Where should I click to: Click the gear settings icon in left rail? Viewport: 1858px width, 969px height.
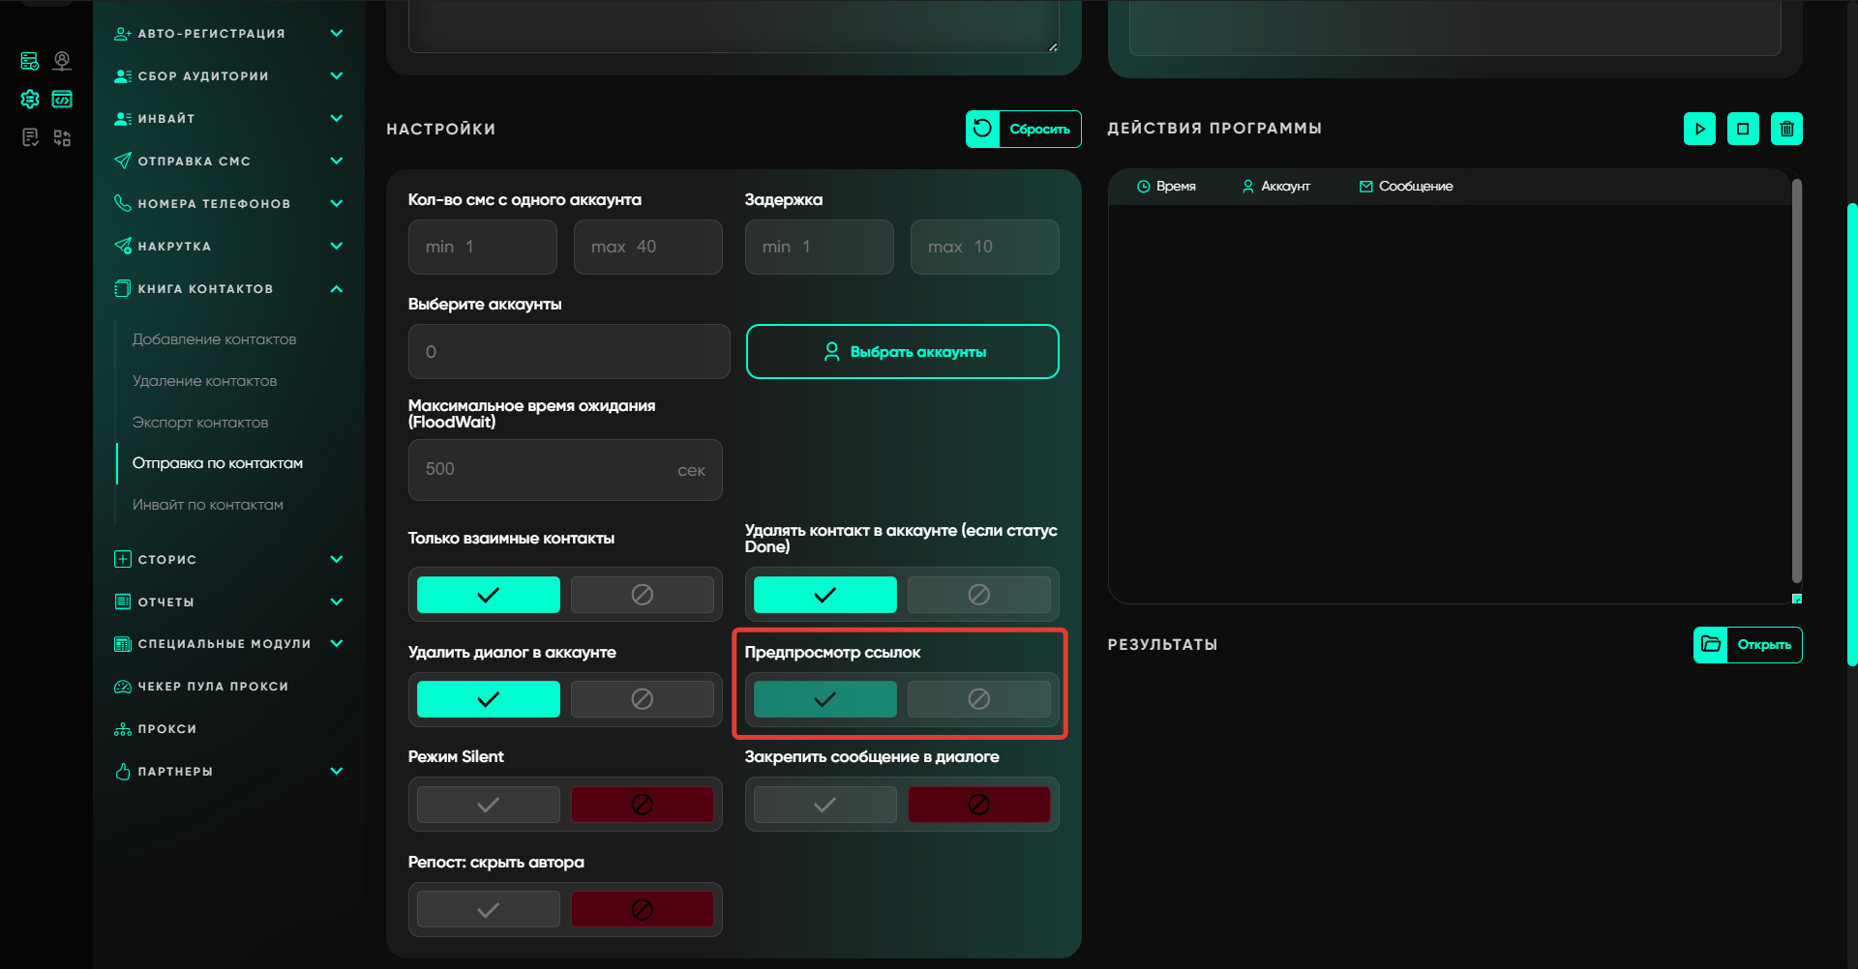(30, 99)
